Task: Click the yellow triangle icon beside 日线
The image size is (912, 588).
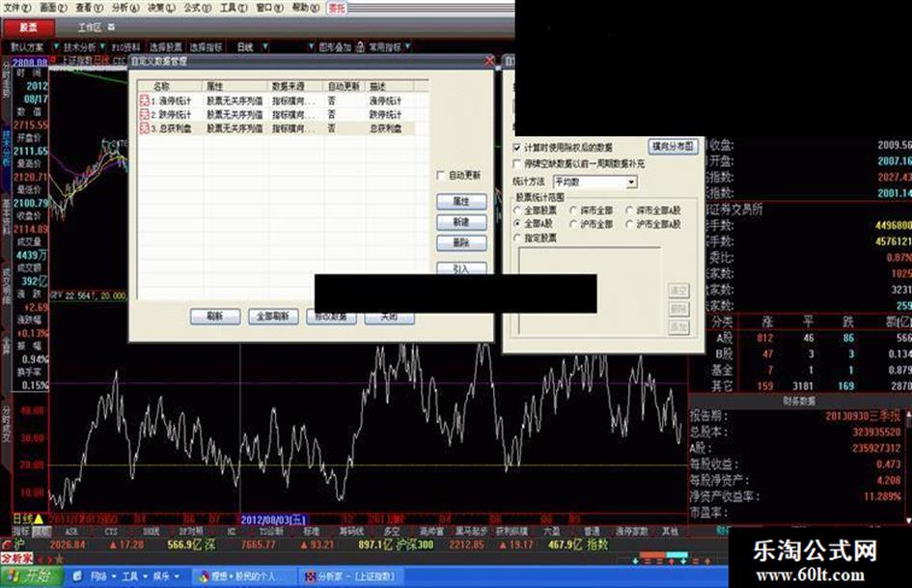Action: tap(39, 518)
